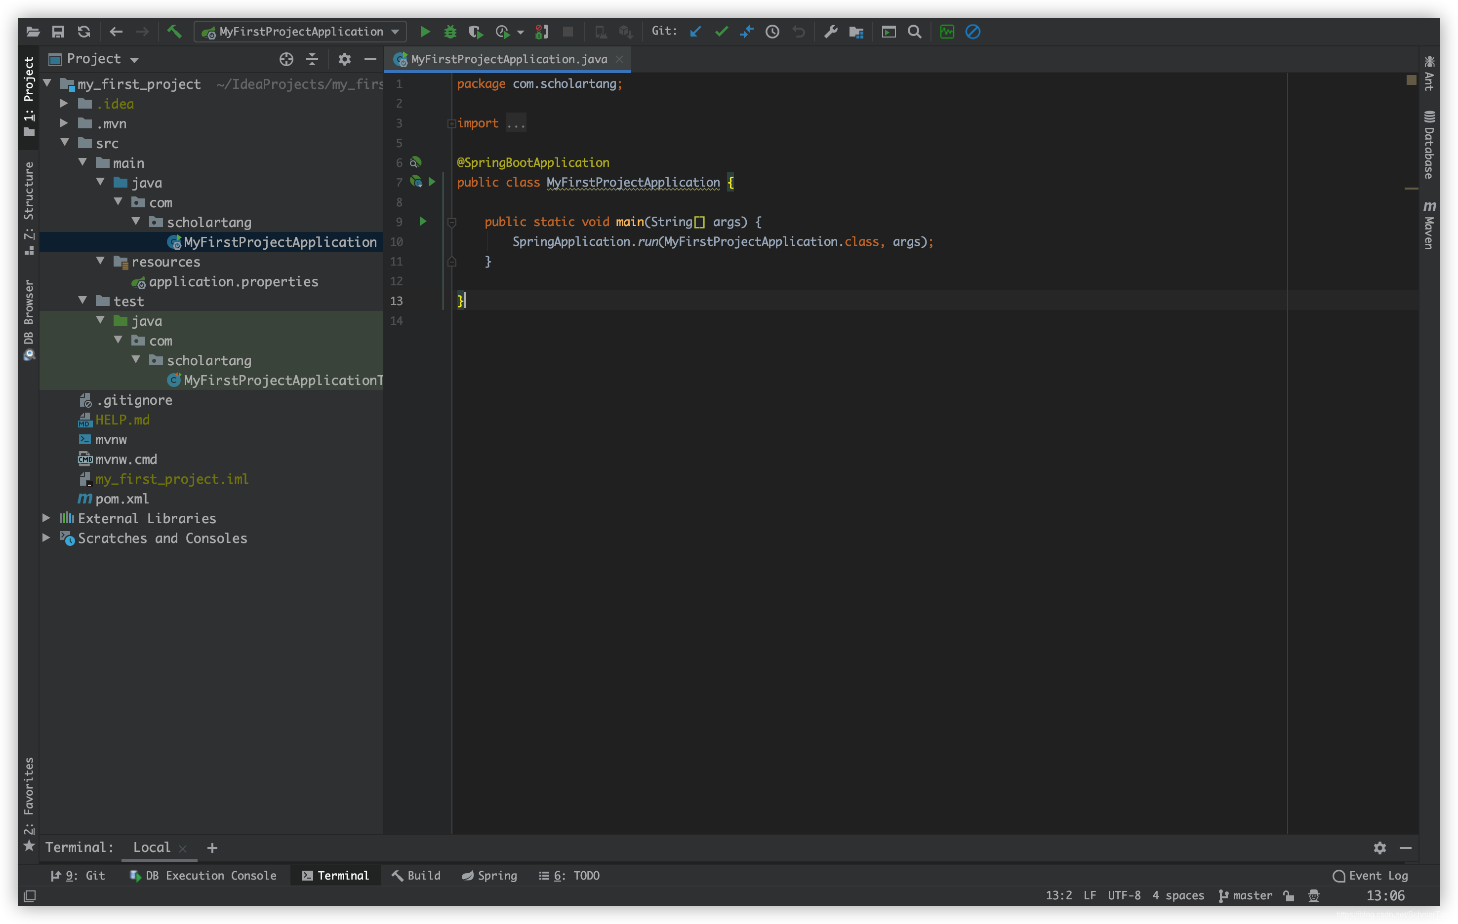Viewport: 1458px width, 924px height.
Task: Open Project panel gear options
Action: pos(345,59)
